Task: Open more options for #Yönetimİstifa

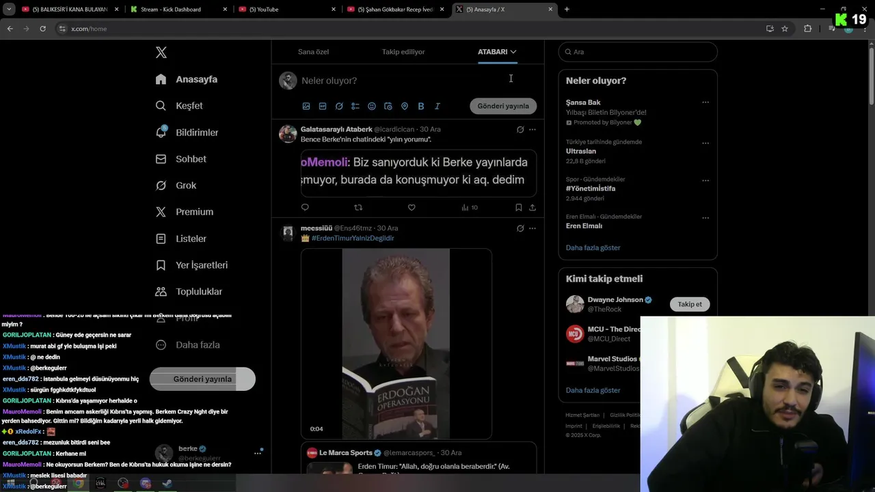Action: click(705, 180)
